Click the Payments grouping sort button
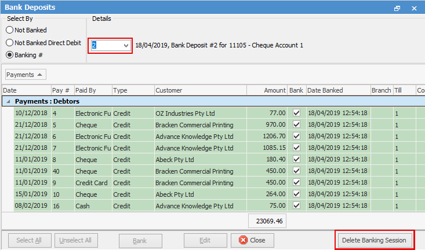Image resolution: width=425 pixels, height=250 pixels. 26,75
